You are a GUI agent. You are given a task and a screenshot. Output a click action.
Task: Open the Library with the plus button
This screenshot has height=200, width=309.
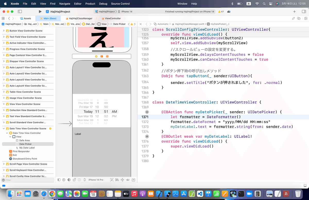pos(295,12)
